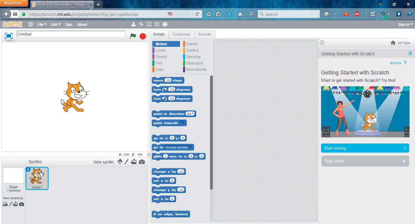
Task: Click the browser Search field
Action: point(288,14)
